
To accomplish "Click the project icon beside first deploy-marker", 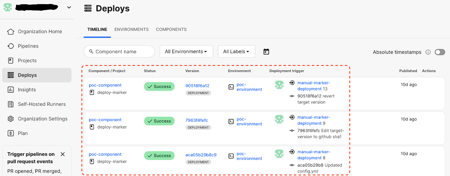I will [x=92, y=92].
